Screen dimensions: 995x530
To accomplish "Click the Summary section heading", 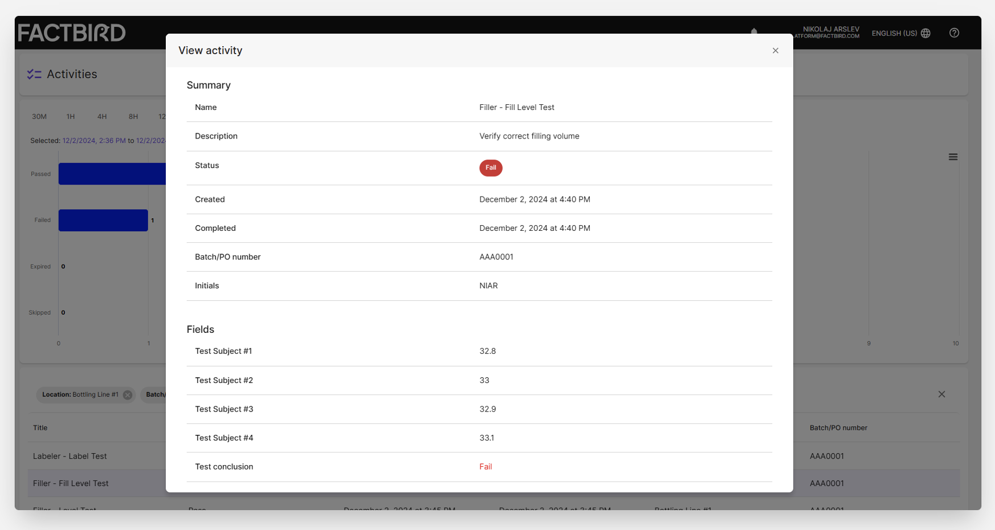I will point(209,85).
